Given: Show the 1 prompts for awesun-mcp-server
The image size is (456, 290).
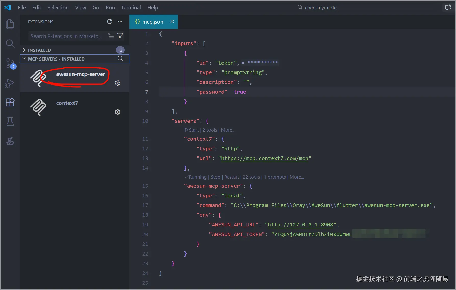Looking at the screenshot, I should pyautogui.click(x=275, y=177).
